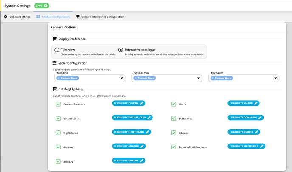Screen dimensions: 292x172
Task: Click the Display Preference cart icon
Action: click(55, 39)
